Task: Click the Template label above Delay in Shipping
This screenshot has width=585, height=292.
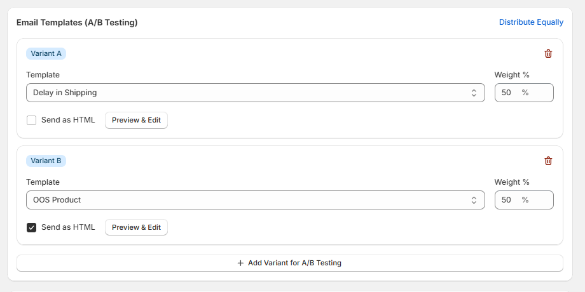Action: [43, 75]
